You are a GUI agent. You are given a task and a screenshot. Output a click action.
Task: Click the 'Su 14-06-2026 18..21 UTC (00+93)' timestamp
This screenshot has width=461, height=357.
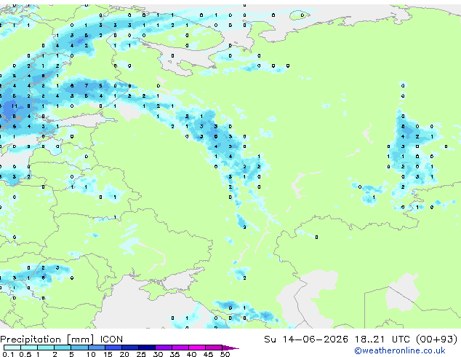coord(361,340)
